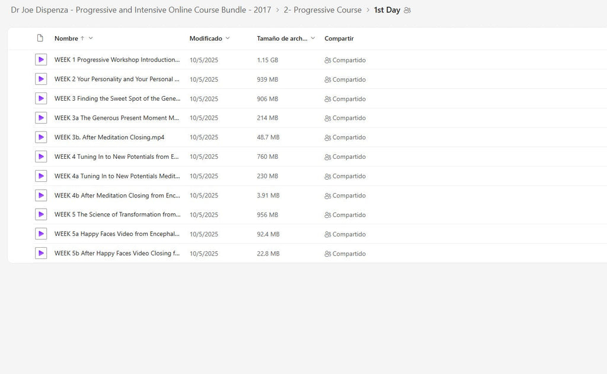Click the 214 MB file size
Screen dimensions: 607x374
click(x=267, y=118)
